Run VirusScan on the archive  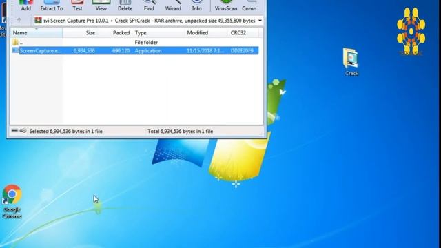[x=226, y=6]
